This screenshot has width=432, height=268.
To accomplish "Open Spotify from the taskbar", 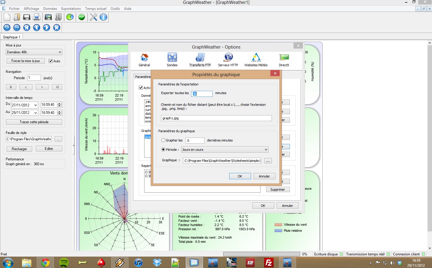I will 64,263.
